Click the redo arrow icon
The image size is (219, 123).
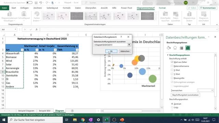tap(47, 3)
